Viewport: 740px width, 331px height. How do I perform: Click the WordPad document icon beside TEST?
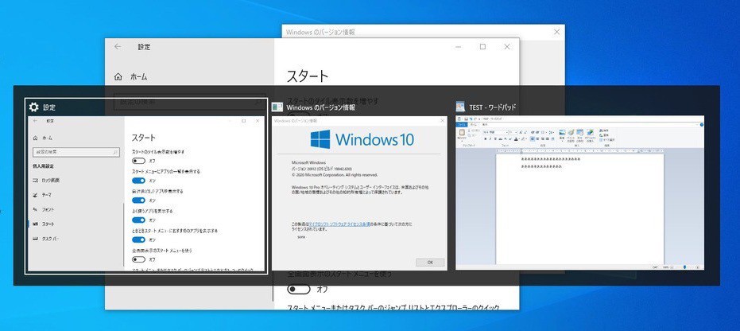tap(461, 107)
